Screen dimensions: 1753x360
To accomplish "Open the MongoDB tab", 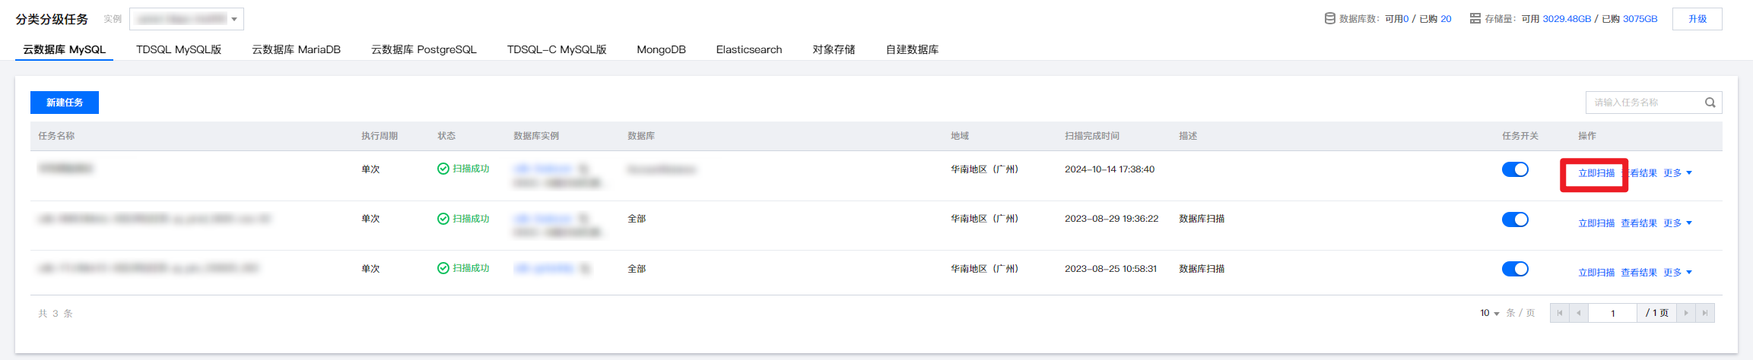I will pyautogui.click(x=661, y=49).
